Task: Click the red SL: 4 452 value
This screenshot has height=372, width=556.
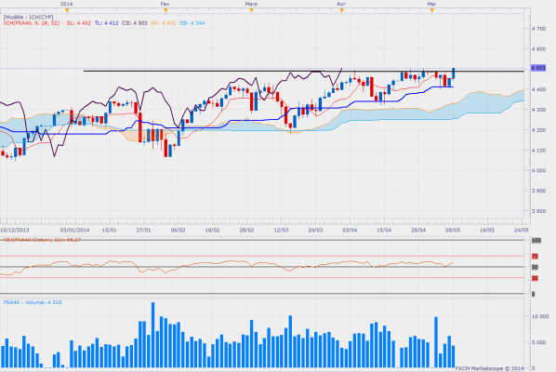Action: pos(79,23)
